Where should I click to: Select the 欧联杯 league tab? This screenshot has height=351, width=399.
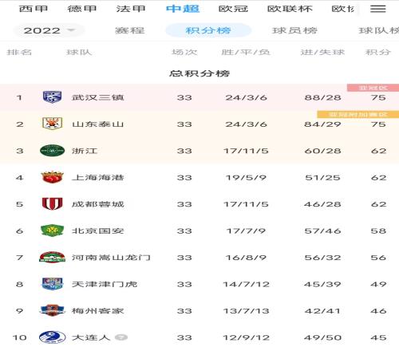(290, 9)
